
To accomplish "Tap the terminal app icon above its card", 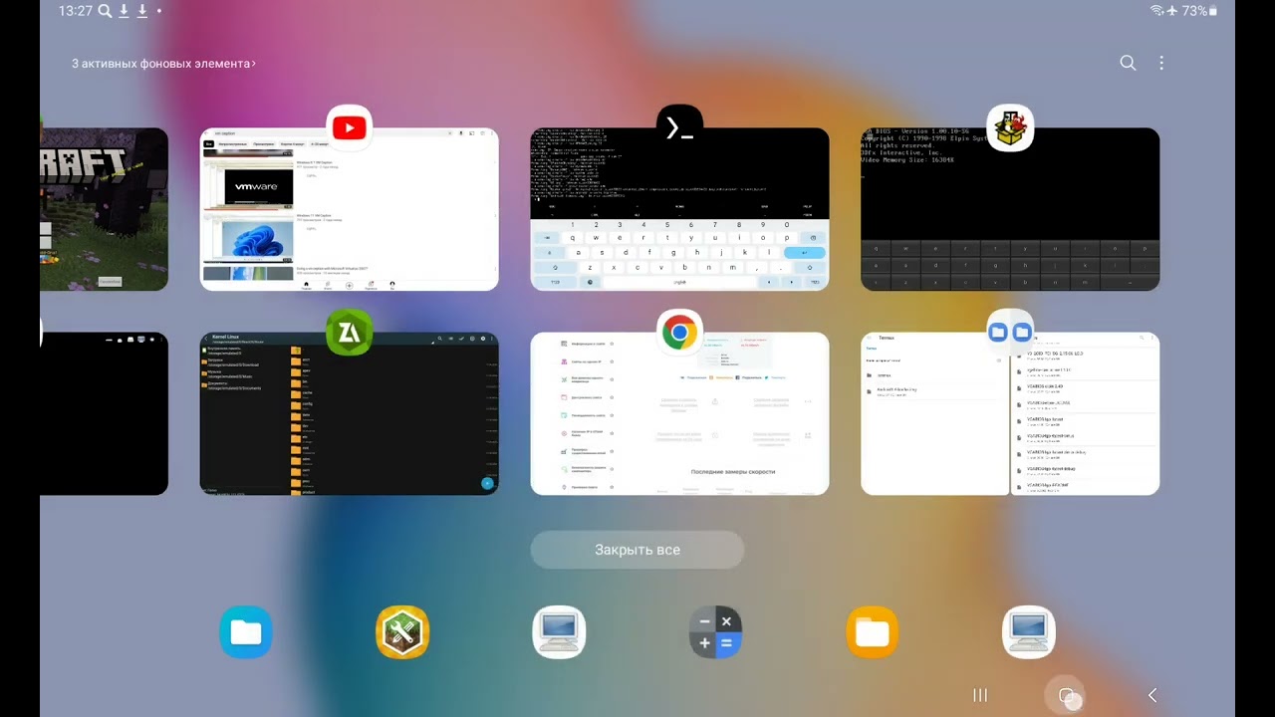I will pyautogui.click(x=679, y=127).
